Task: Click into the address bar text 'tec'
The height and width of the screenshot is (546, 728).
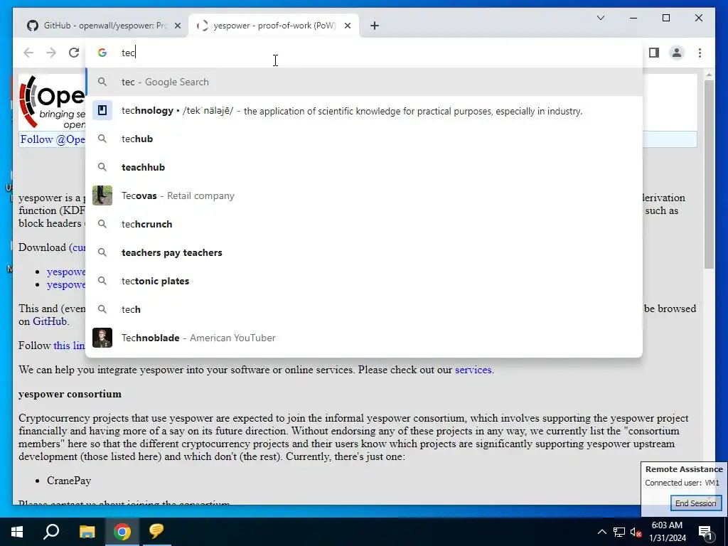Action: (128, 53)
